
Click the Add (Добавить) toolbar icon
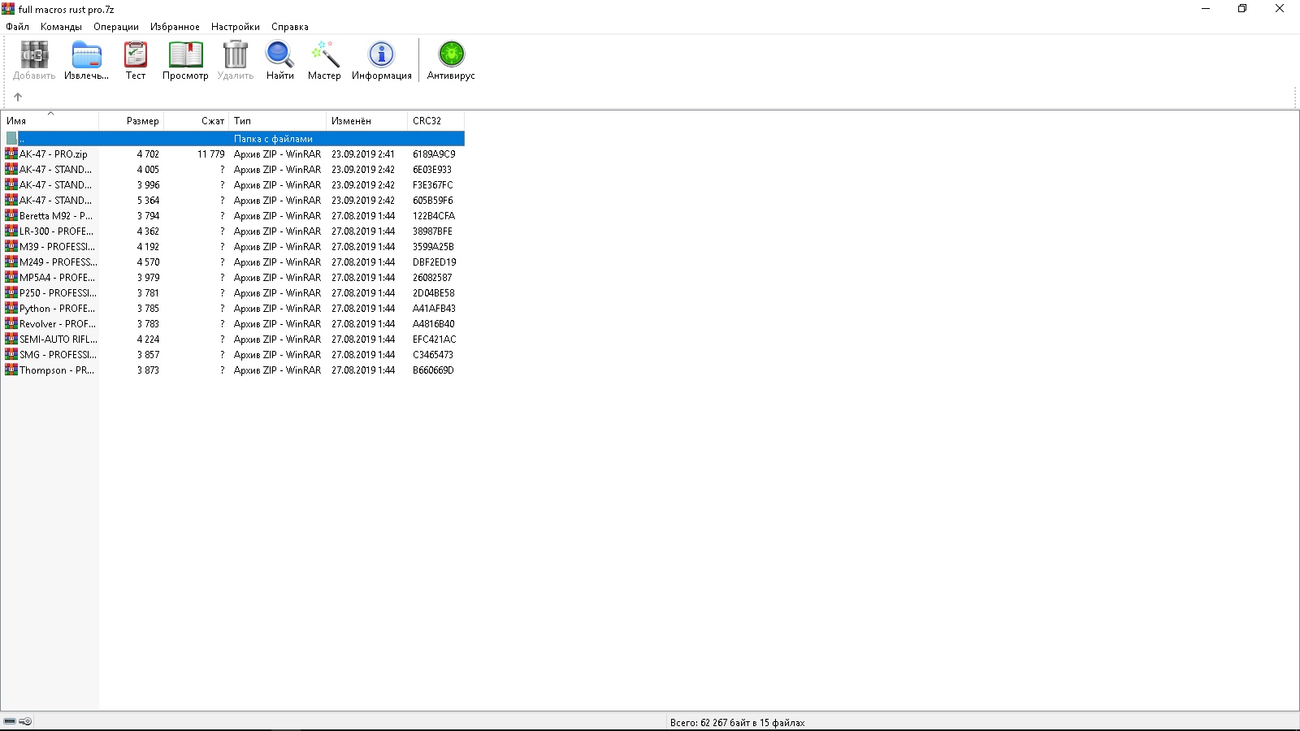(x=34, y=61)
